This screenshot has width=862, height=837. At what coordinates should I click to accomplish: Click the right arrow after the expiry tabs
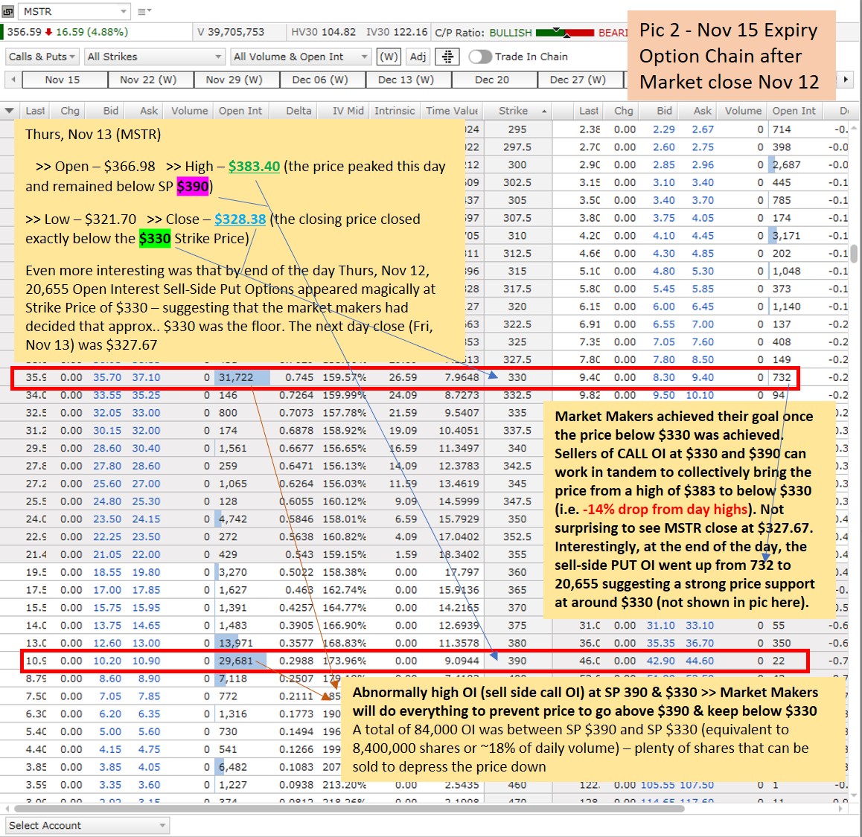(x=846, y=80)
